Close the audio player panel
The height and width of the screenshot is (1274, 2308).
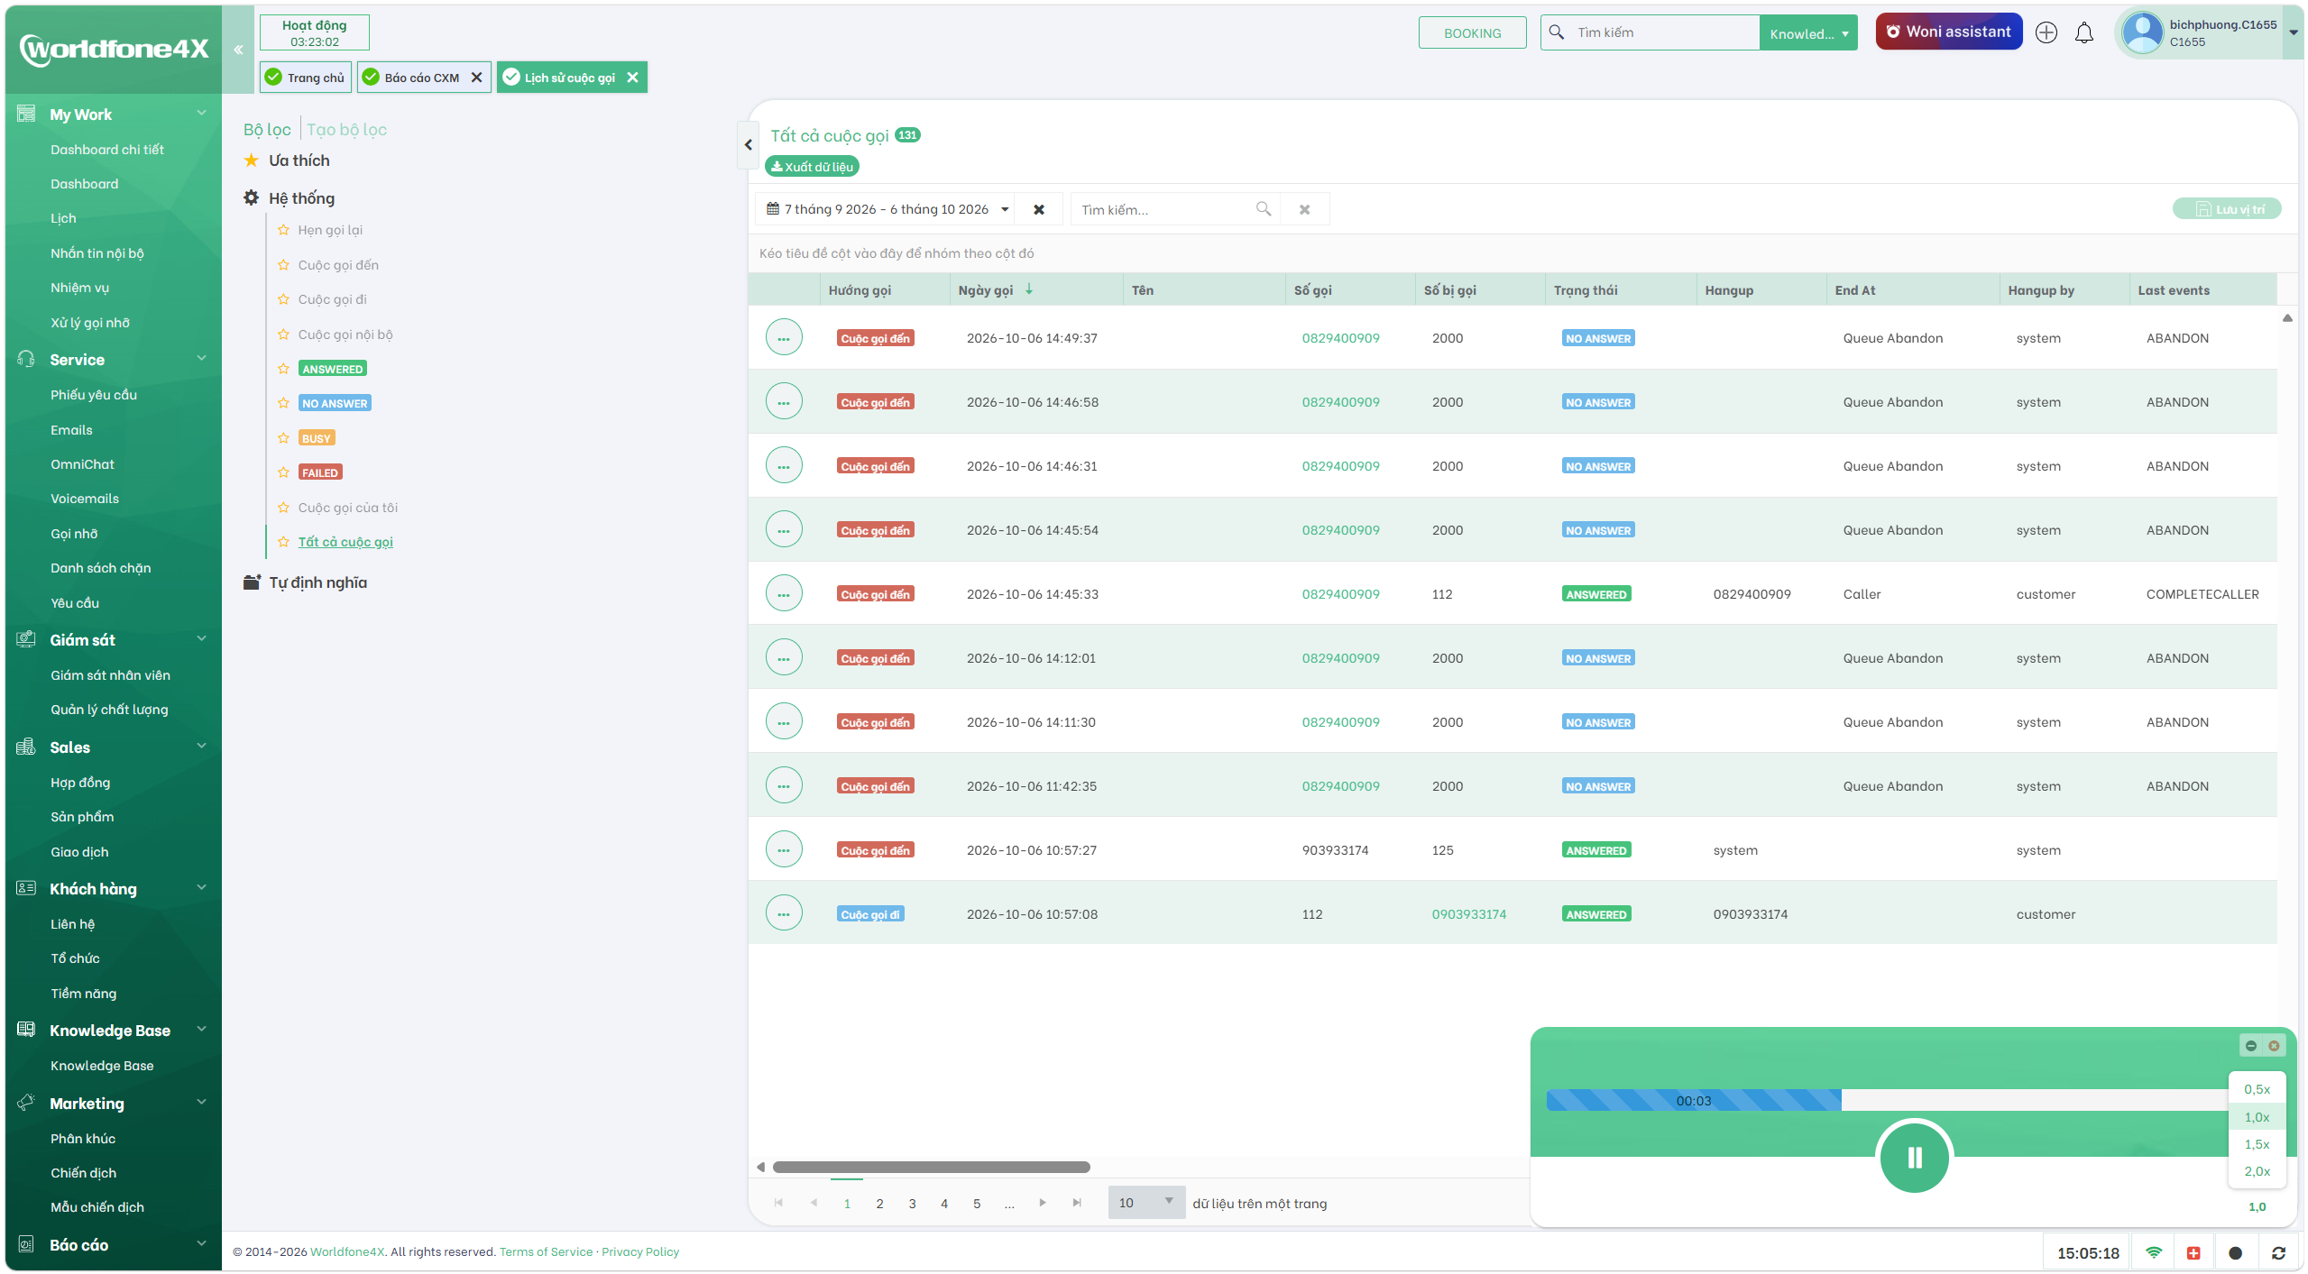coord(2274,1046)
